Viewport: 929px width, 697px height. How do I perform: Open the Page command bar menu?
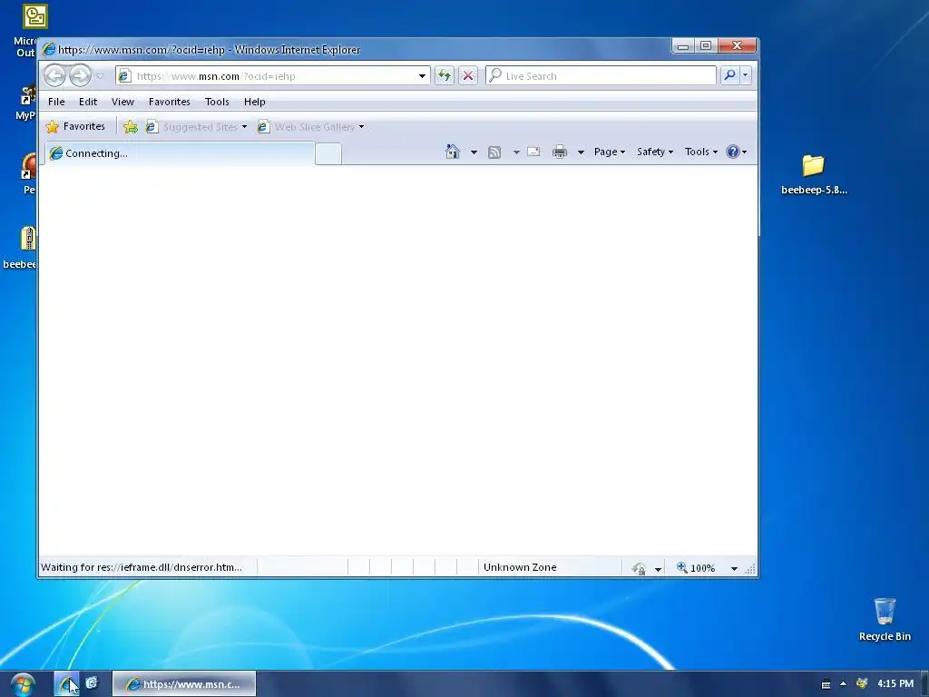(610, 152)
